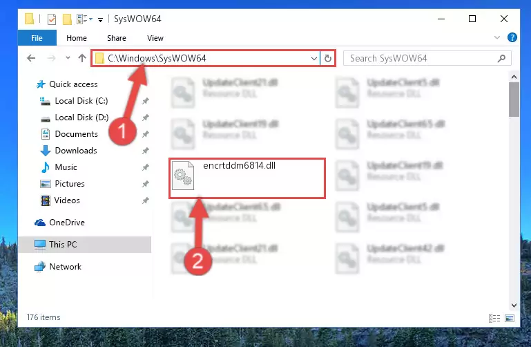The image size is (531, 347).
Task: Click the scrollbar down arrow
Action: 514,306
